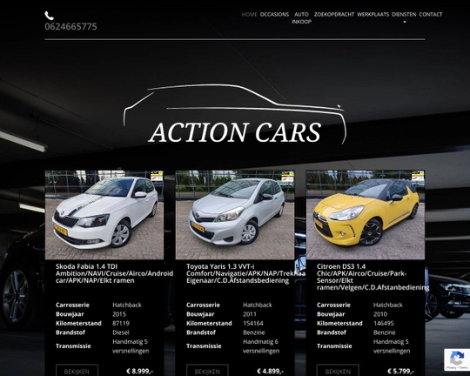Click the build year 2011
470x376 pixels.
point(250,314)
